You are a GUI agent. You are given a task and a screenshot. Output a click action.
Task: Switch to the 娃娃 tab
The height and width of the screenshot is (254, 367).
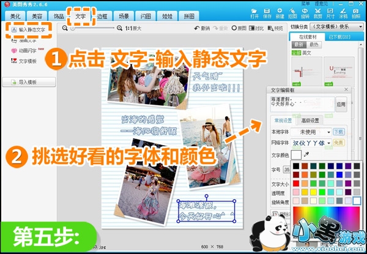click(167, 16)
